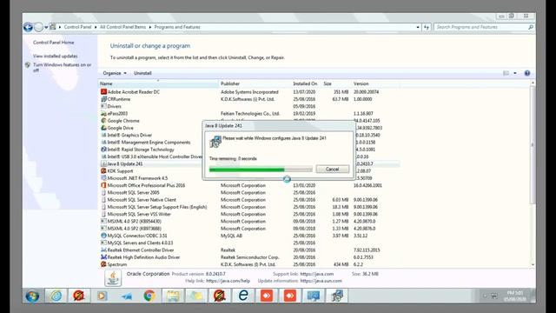556x313 pixels.
Task: Open the Windows Start button
Action: pos(32,296)
